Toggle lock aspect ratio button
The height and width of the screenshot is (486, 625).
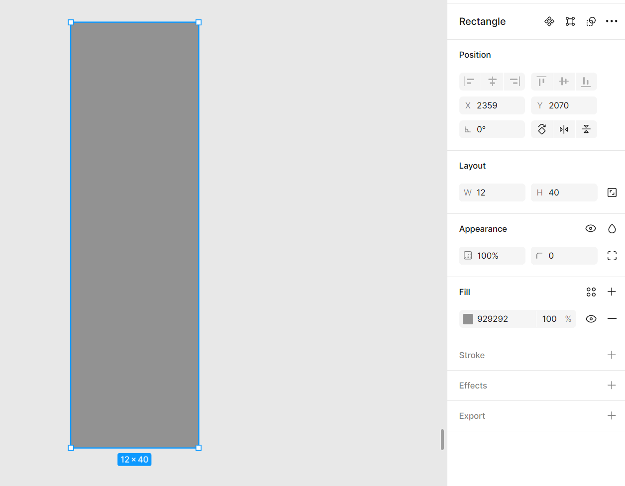point(612,193)
